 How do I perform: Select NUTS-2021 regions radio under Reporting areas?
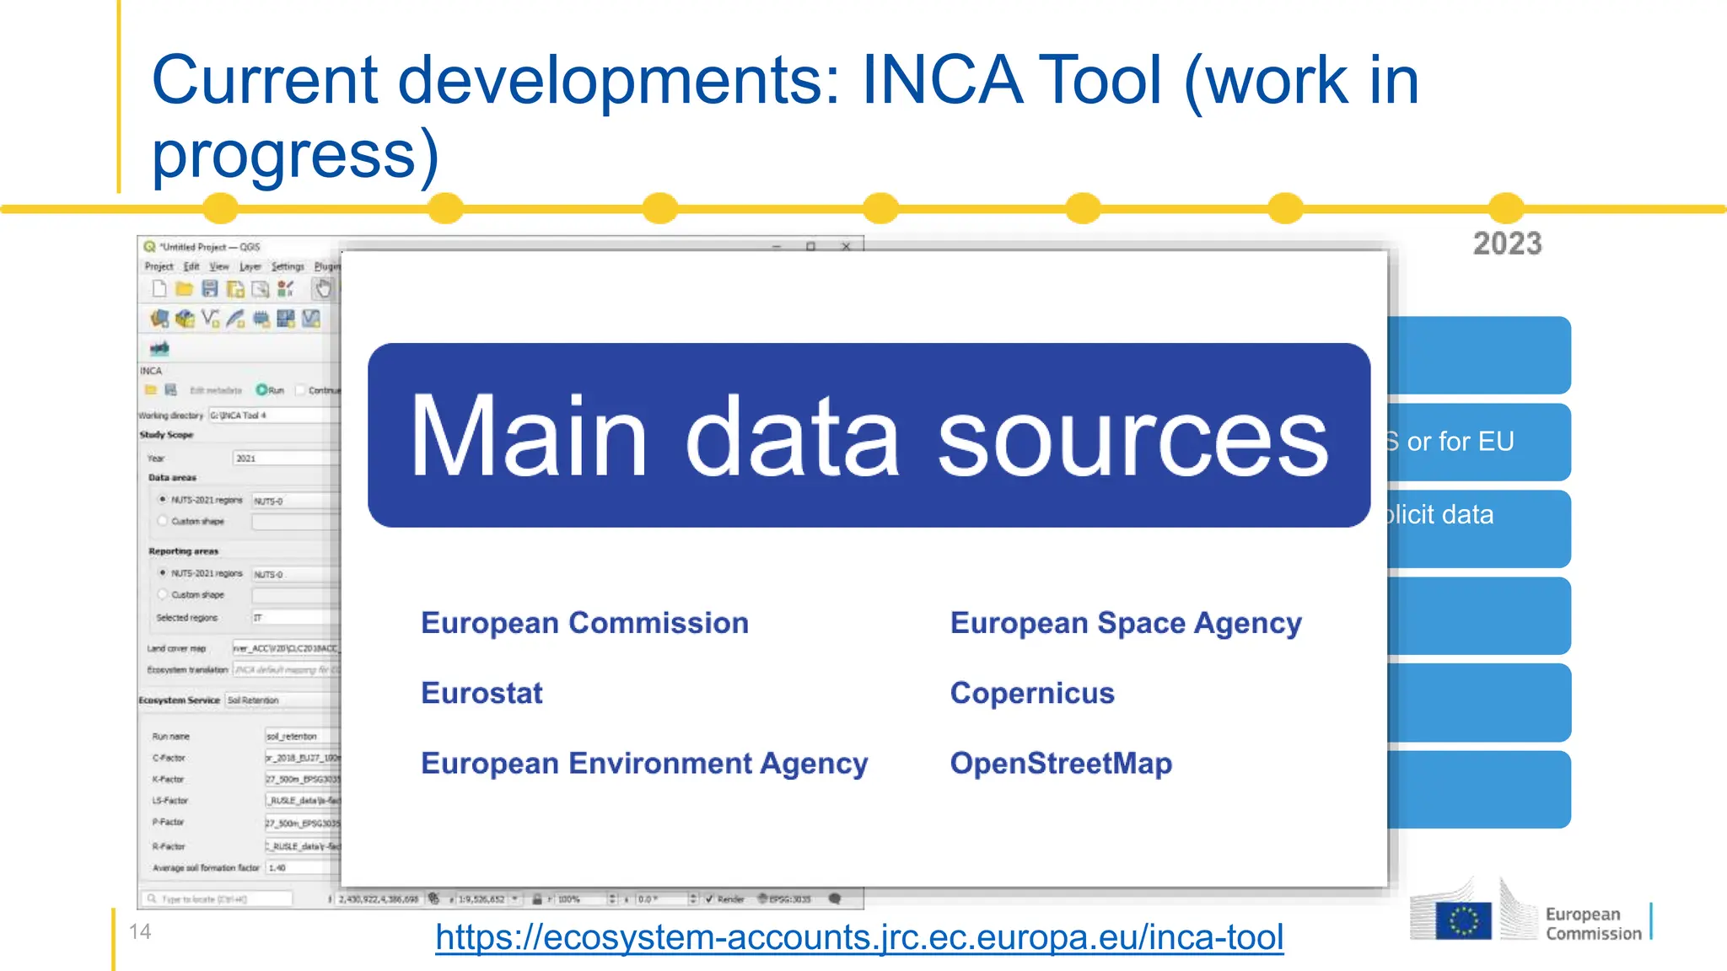pos(163,573)
